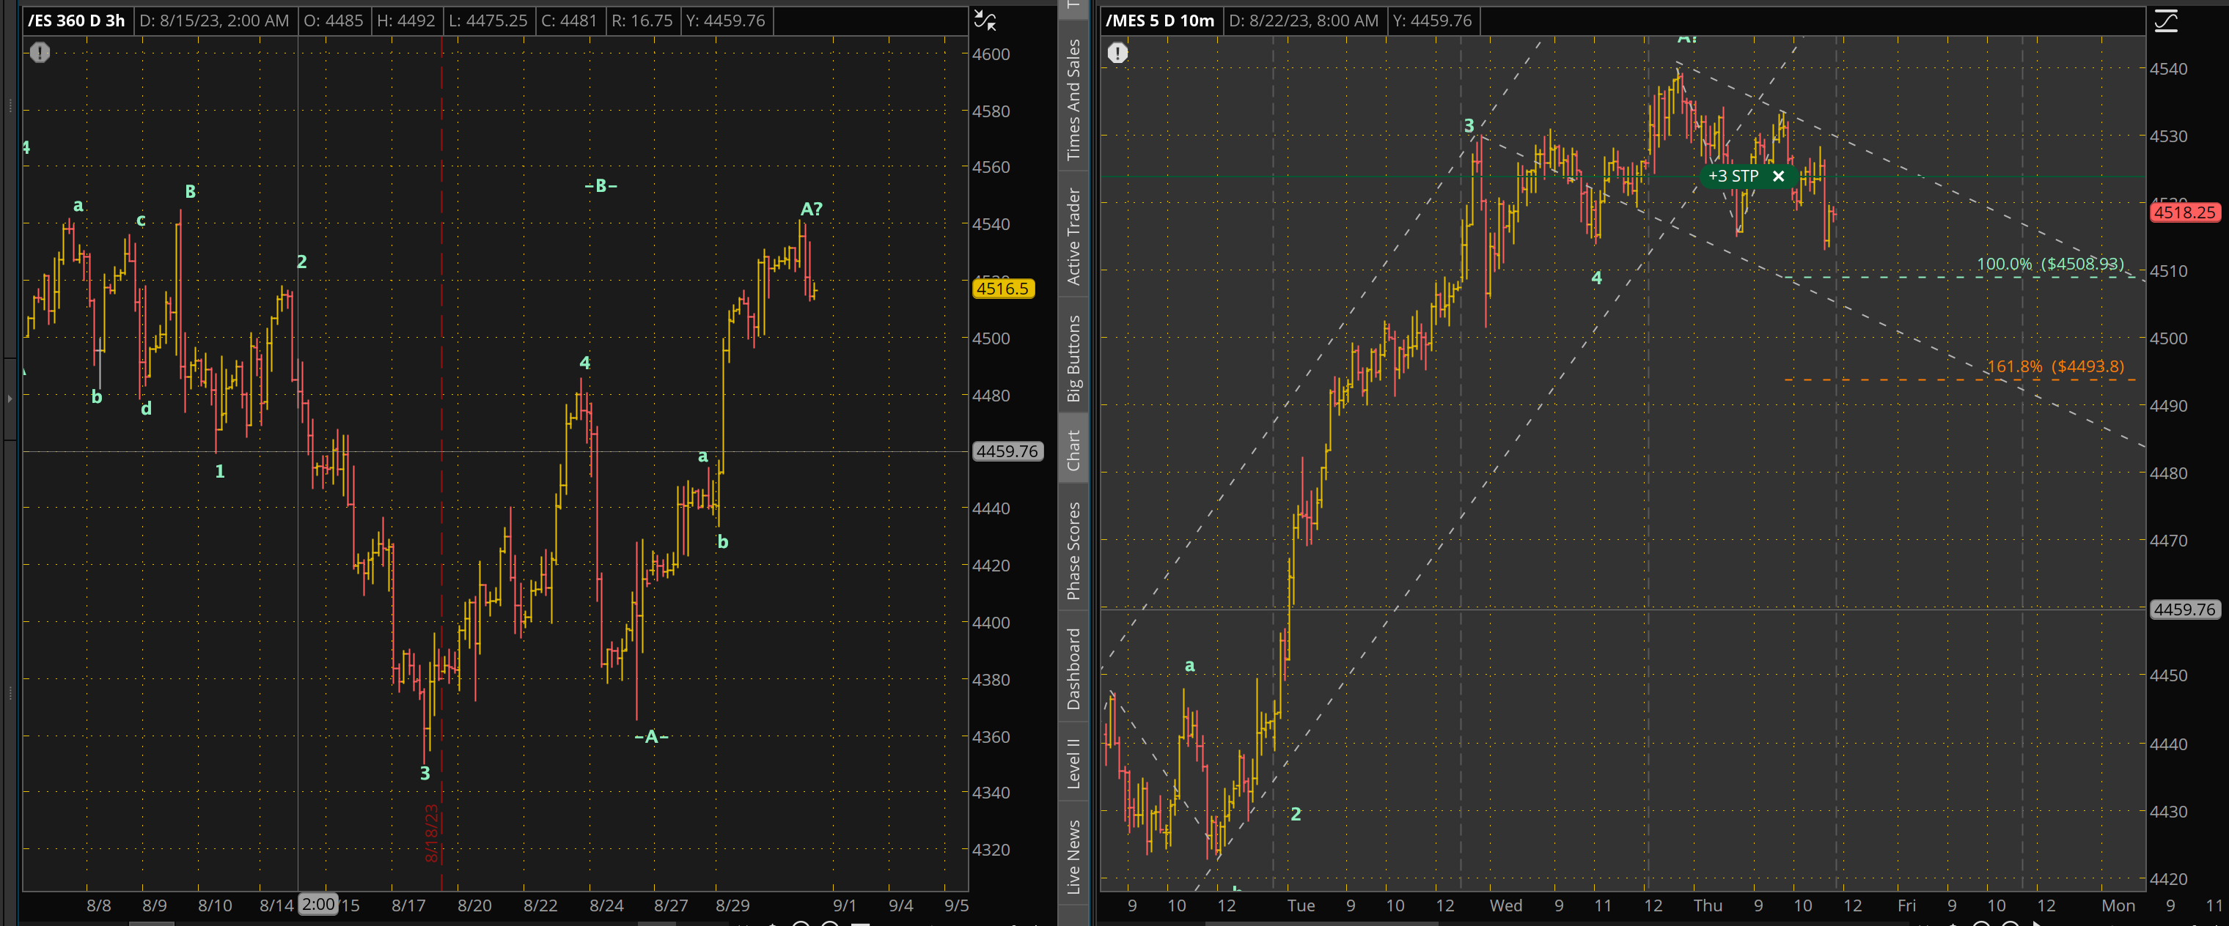This screenshot has height=926, width=2229.
Task: Select wave label 4 on the /MES chart
Action: tap(1596, 278)
